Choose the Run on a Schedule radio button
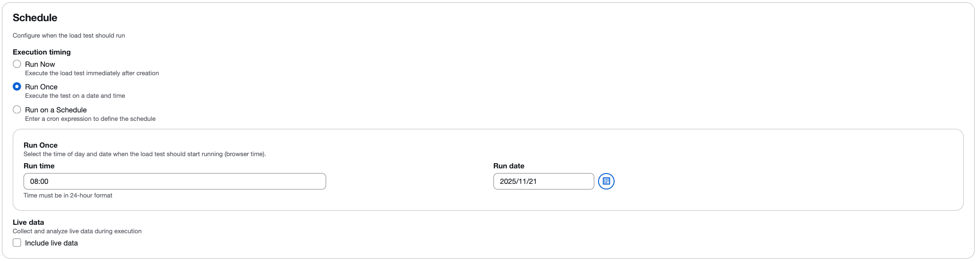Screen dimensions: 977x261 tap(17, 110)
